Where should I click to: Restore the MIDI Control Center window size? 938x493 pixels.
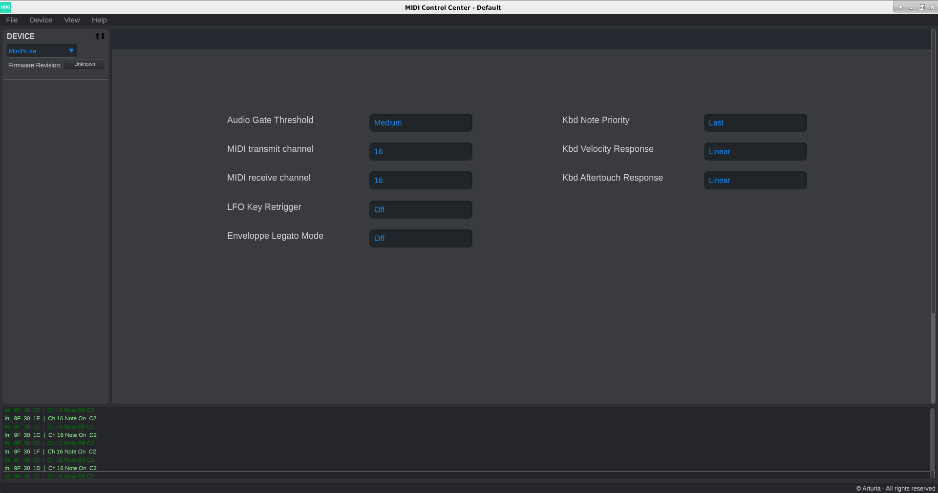[x=921, y=7]
